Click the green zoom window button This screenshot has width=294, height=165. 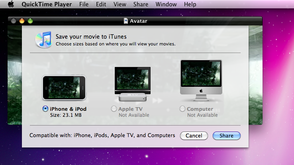30,21
